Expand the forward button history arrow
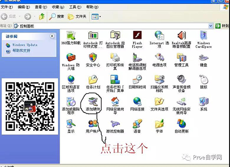 tap(34, 17)
